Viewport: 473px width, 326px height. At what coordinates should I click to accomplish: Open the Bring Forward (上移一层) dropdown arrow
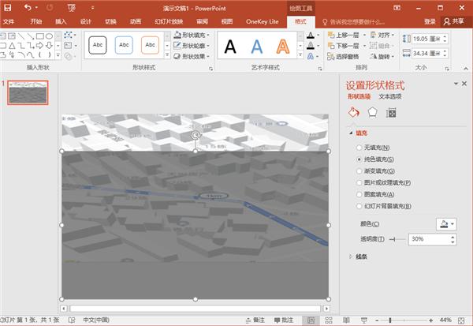point(364,36)
